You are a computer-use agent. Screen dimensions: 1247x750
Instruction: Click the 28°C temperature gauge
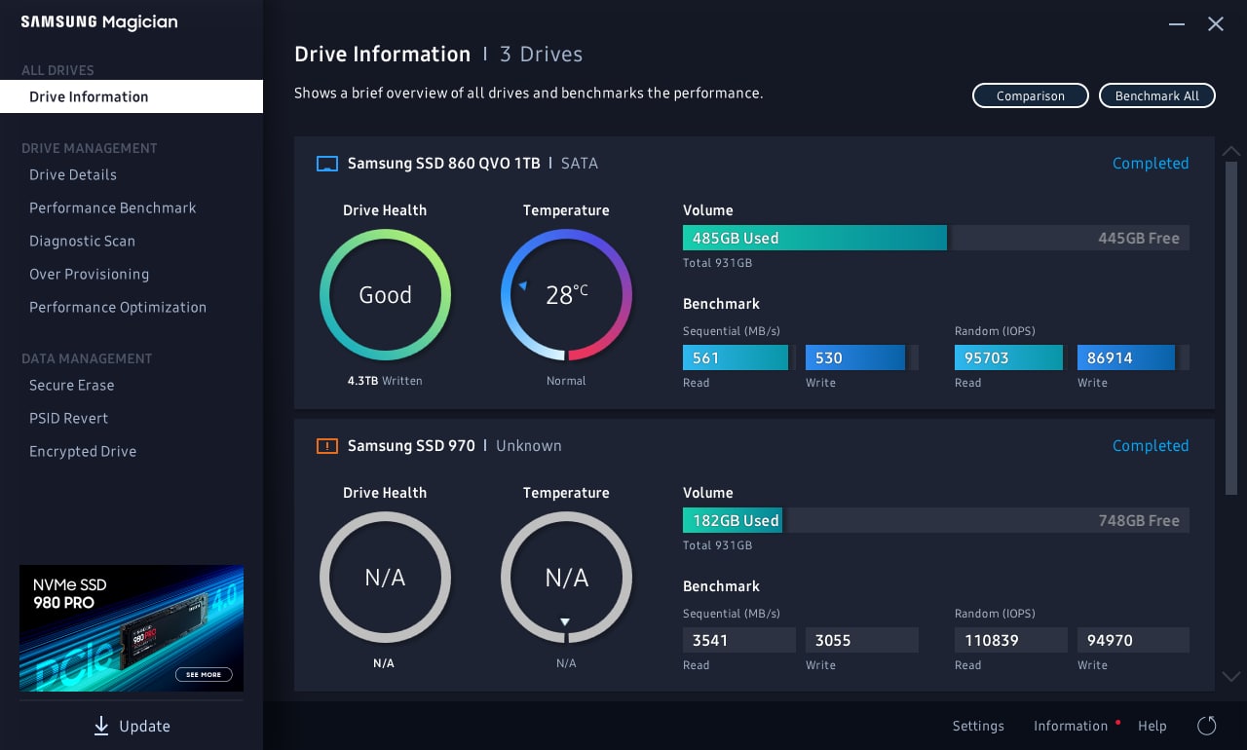pyautogui.click(x=566, y=295)
